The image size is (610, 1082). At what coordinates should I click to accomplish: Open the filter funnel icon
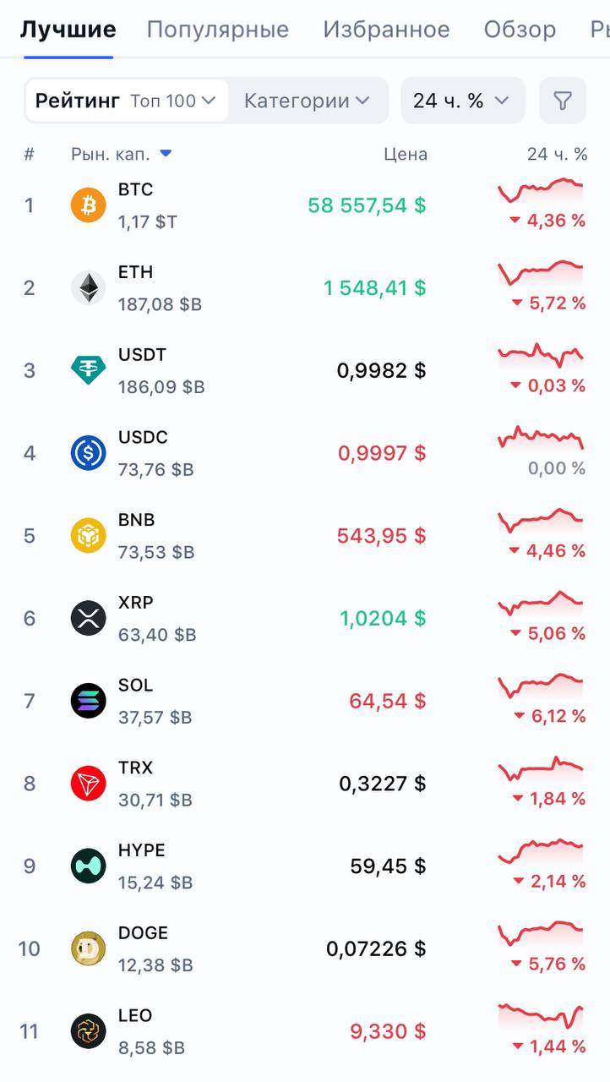pos(562,101)
